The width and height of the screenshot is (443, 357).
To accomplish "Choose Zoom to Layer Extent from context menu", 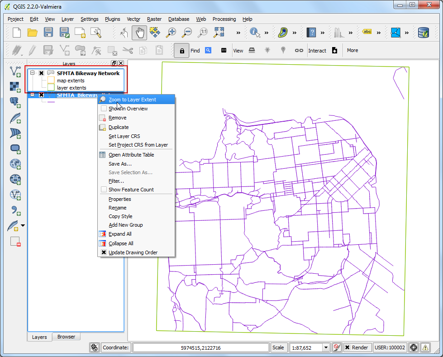I will point(132,100).
